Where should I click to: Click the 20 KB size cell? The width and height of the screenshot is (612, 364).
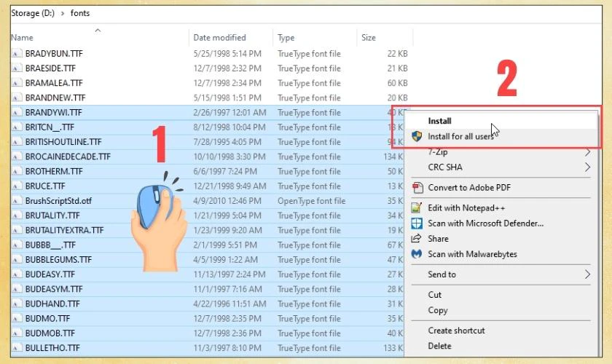tap(397, 98)
